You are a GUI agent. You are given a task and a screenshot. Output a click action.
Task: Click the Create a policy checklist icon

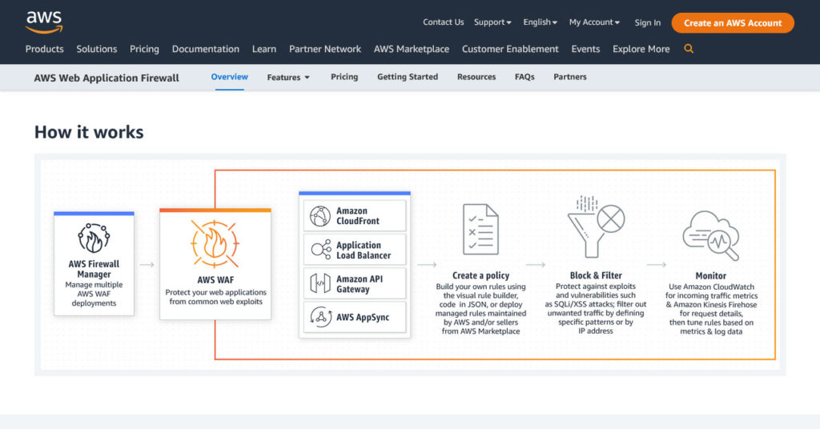click(480, 230)
